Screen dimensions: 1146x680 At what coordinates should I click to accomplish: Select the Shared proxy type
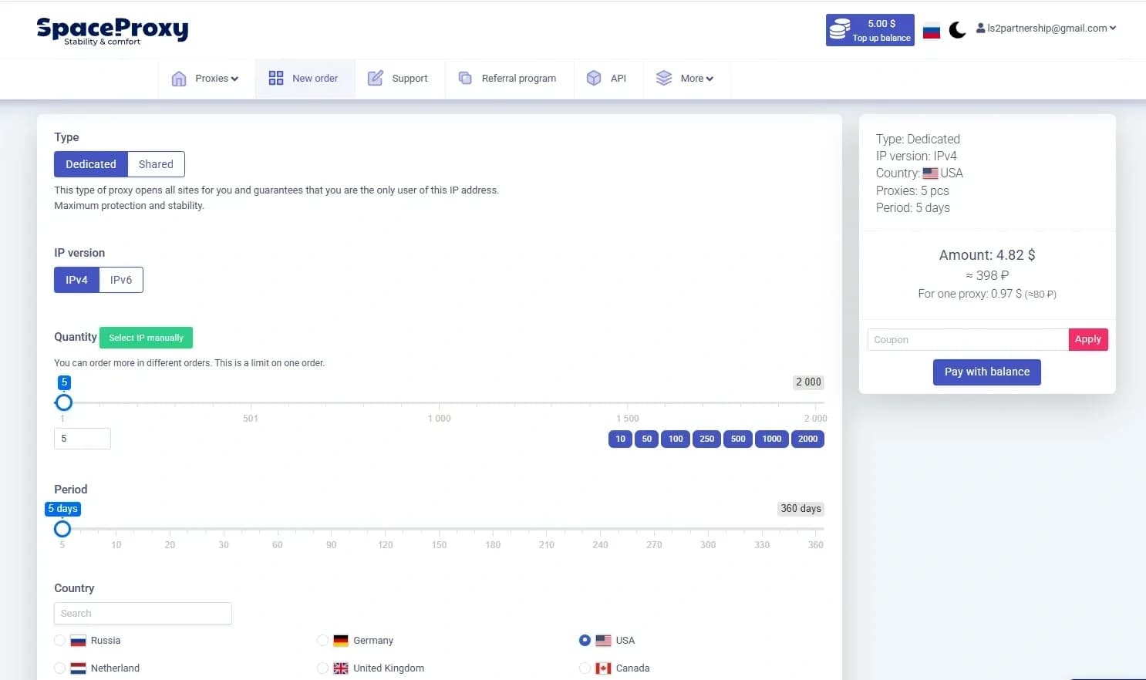[155, 163]
